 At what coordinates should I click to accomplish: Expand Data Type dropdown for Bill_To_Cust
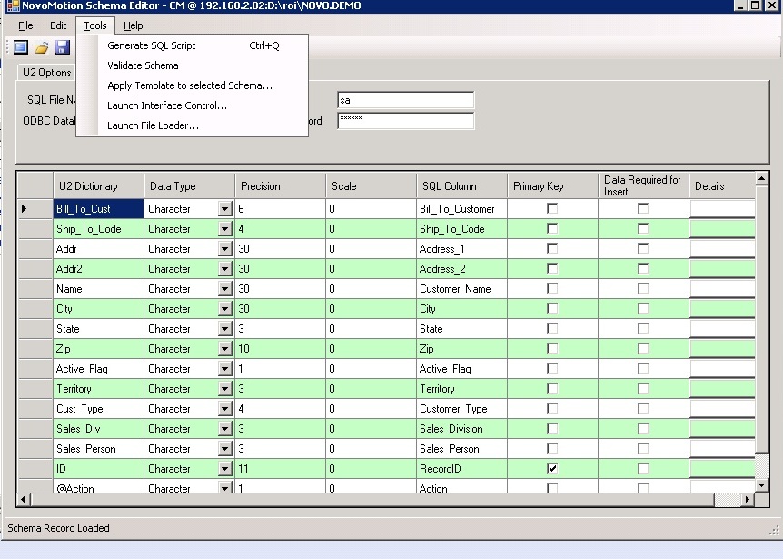225,209
